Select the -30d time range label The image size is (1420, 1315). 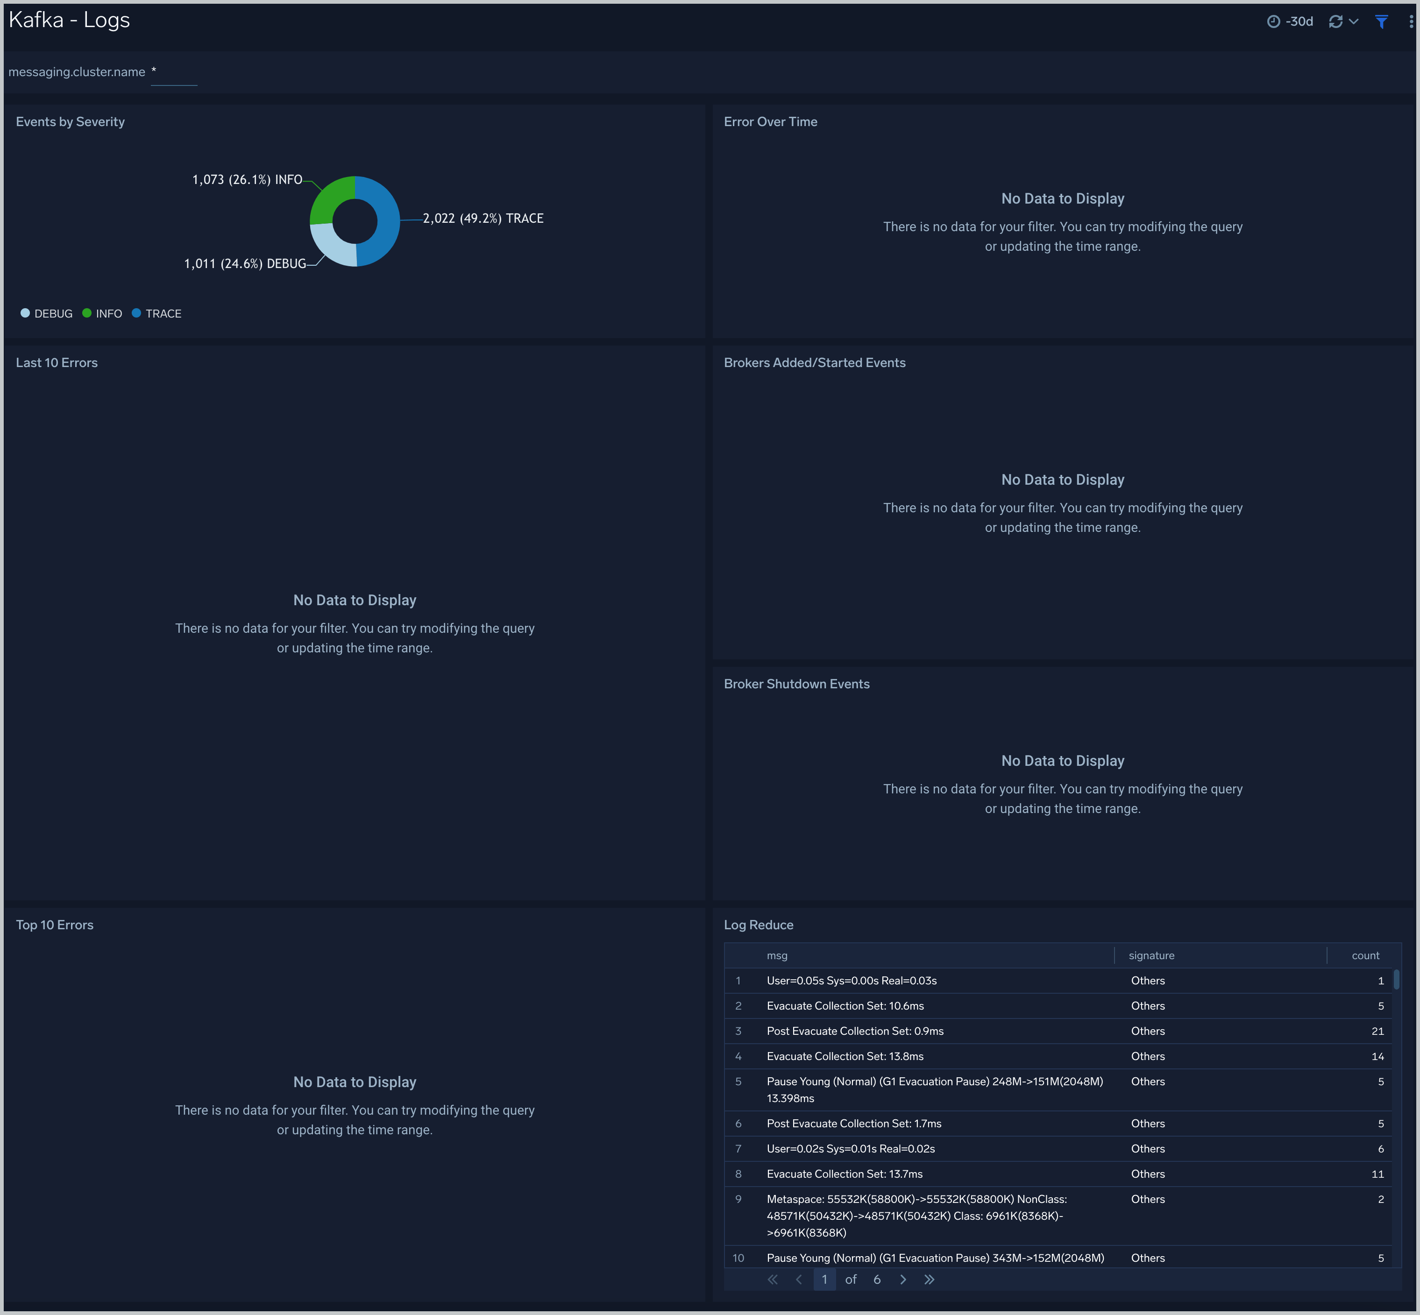(x=1299, y=21)
